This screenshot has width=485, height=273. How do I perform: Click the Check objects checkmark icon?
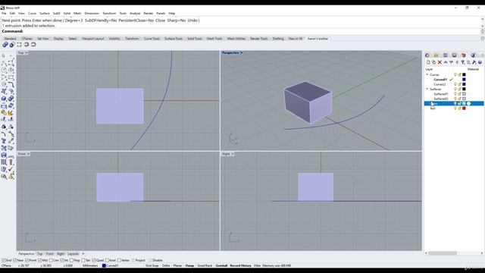[x=11, y=169]
